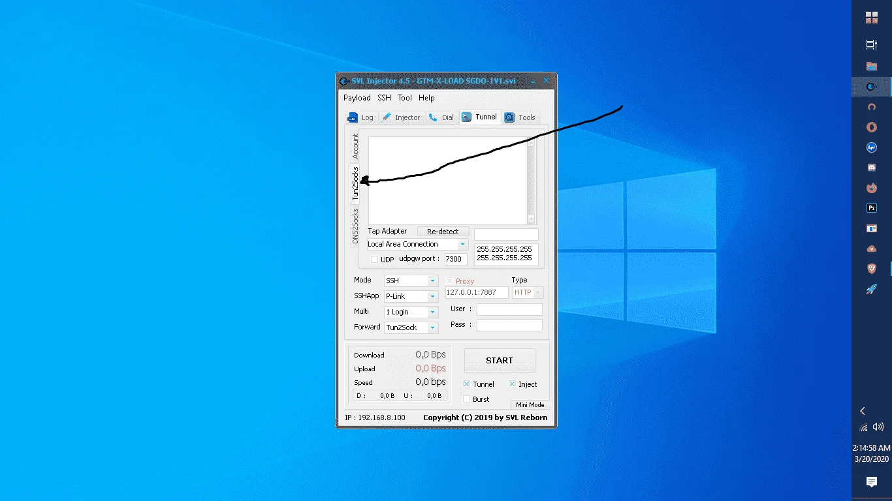The image size is (892, 501).
Task: Launch Brave browser from the taskbar
Action: pos(871,269)
